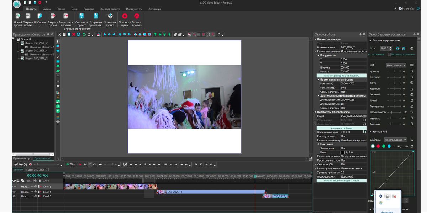Open the Редактор ribbon tab
The width and height of the screenshot is (427, 213).
tap(89, 9)
